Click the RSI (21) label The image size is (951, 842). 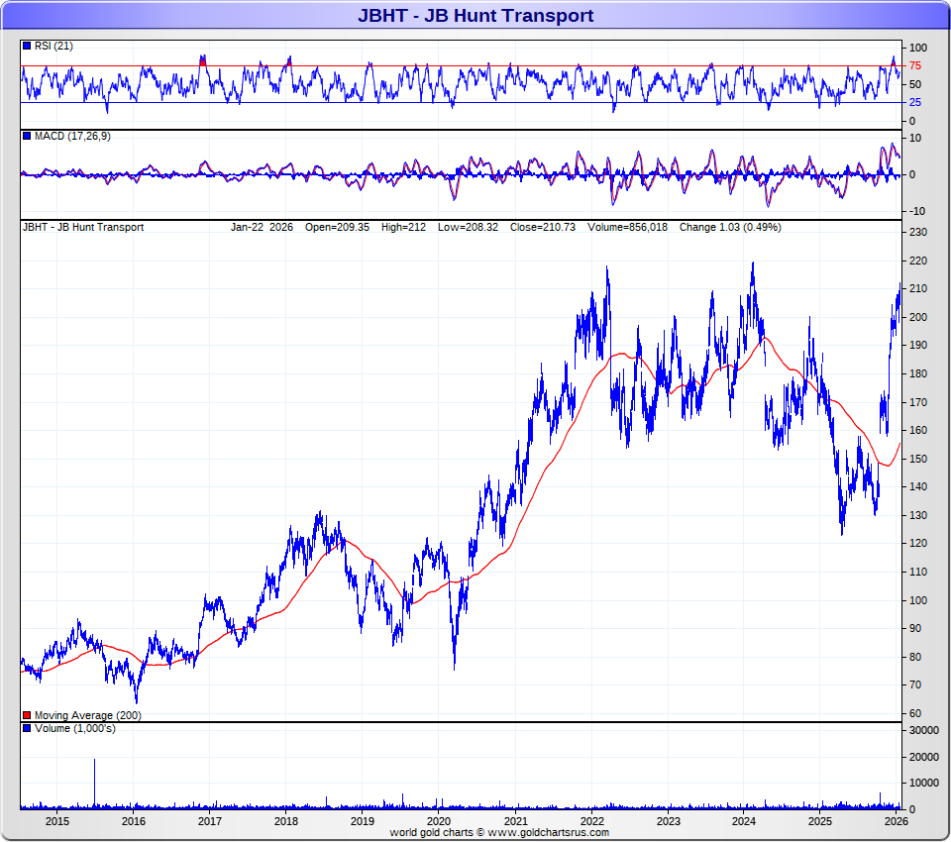click(53, 47)
